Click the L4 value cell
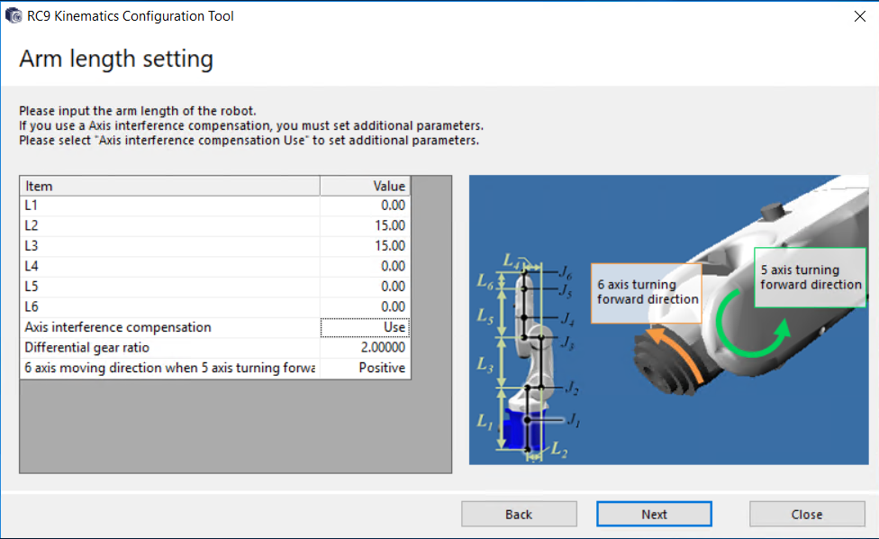 (365, 266)
